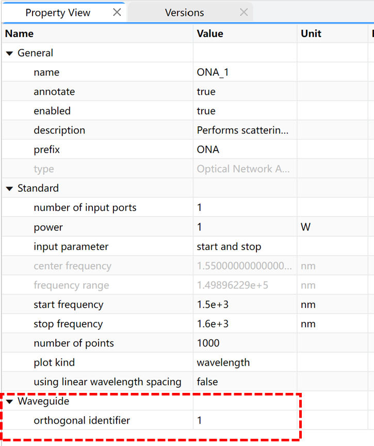This screenshot has width=374, height=446.
Task: Switch to the Property View tab
Action: [x=58, y=13]
